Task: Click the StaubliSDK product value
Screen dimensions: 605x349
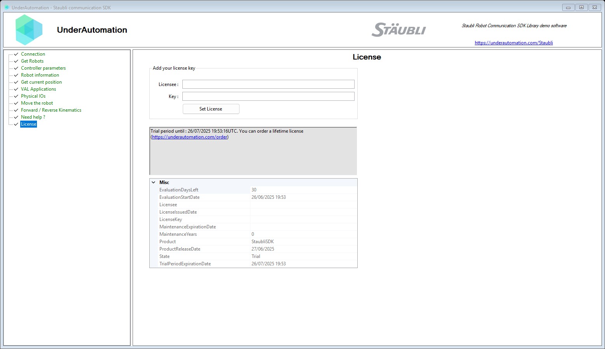Action: 262,242
